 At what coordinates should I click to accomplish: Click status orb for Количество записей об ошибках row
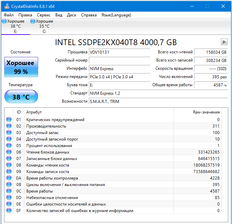(x=9, y=211)
